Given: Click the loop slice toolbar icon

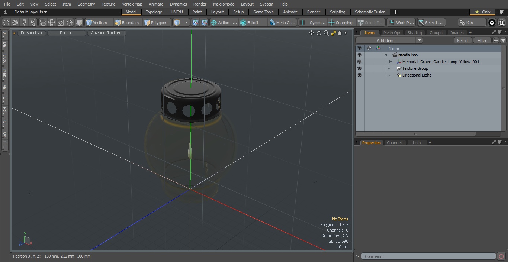Looking at the screenshot, I should [43, 23].
